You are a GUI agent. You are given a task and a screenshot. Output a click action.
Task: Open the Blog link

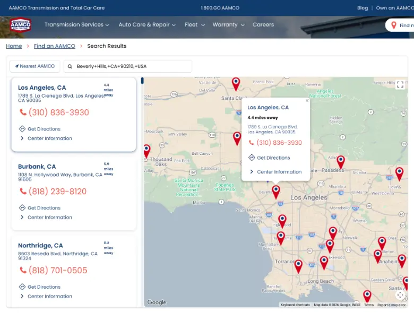click(x=363, y=8)
